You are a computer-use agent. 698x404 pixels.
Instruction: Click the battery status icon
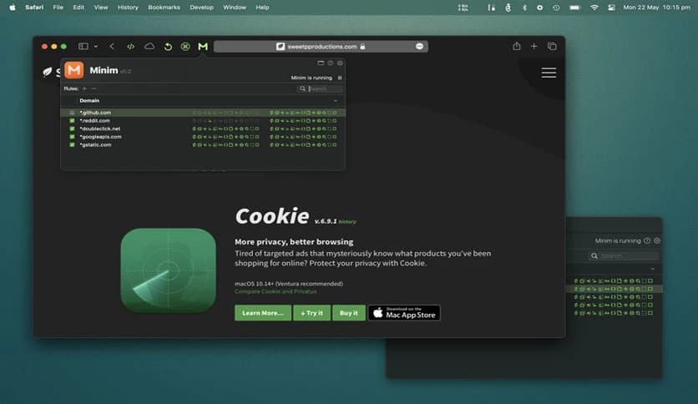(x=575, y=8)
